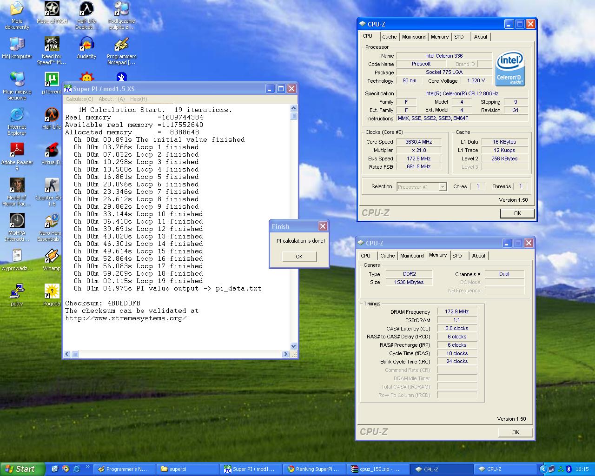Open the Calculate menu in Super PI

click(79, 99)
